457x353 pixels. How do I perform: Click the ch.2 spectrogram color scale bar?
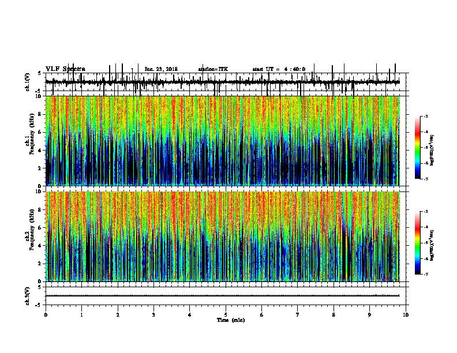coord(417,243)
